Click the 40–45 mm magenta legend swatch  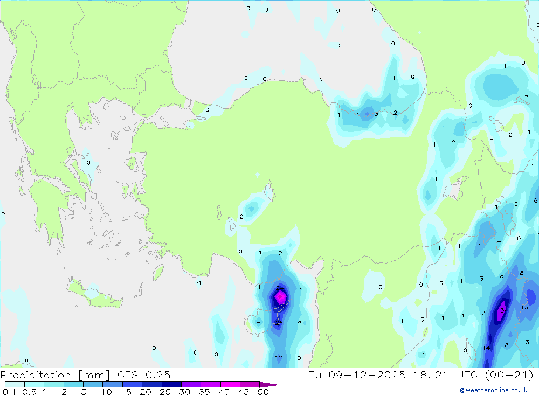click(x=230, y=384)
